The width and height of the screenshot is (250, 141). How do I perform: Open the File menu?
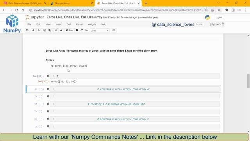tap(29, 24)
